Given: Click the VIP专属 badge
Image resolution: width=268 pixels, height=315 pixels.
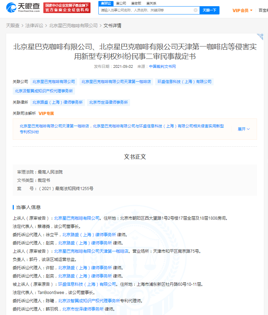Looking at the screenshot, I should coord(46,114).
